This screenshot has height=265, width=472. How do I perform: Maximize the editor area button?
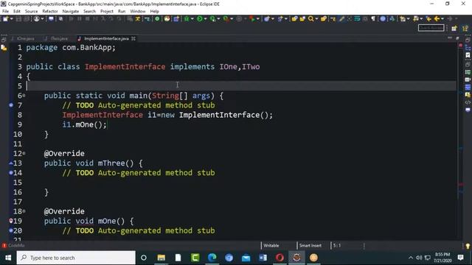click(x=457, y=38)
